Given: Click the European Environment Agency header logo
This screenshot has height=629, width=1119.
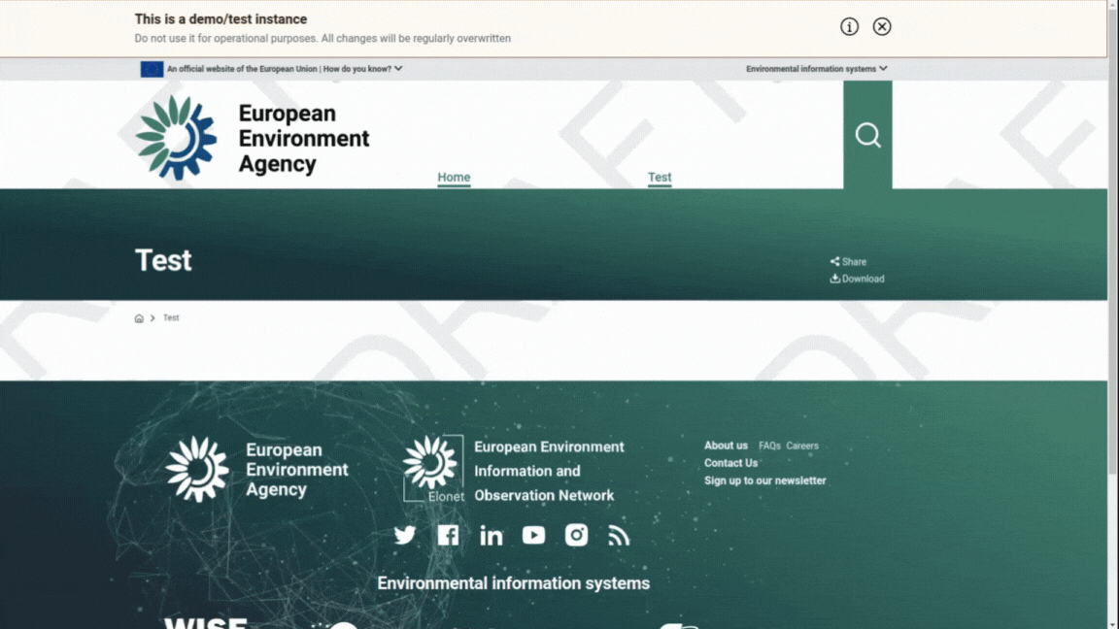Looking at the screenshot, I should coord(253,138).
